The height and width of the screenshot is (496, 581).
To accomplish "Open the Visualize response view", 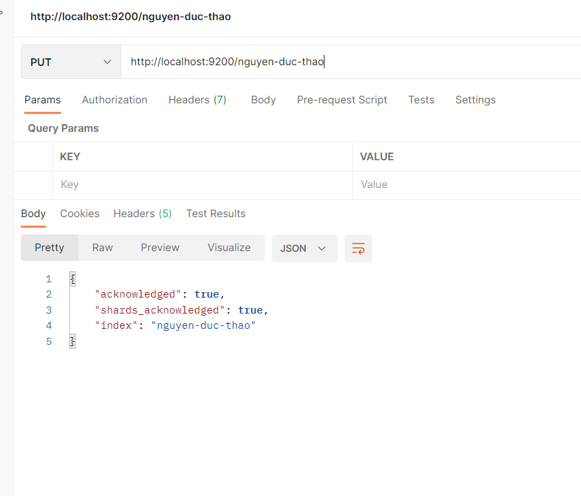I will click(x=229, y=248).
